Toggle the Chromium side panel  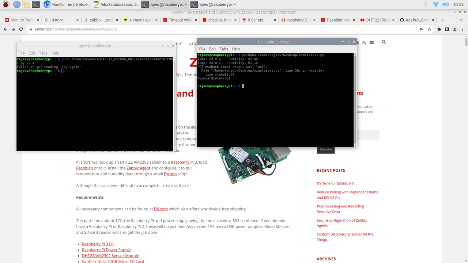click(x=447, y=29)
